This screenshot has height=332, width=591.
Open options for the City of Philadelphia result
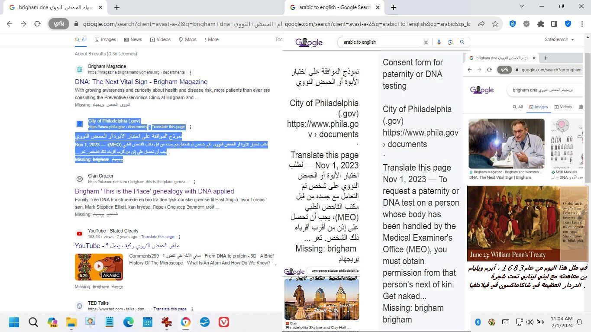coord(191,127)
